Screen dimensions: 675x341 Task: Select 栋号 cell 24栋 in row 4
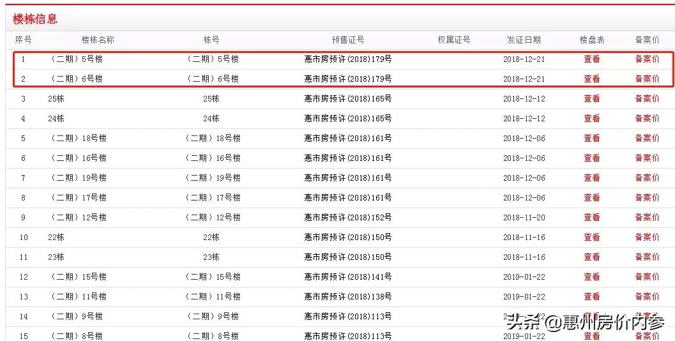[x=211, y=118]
